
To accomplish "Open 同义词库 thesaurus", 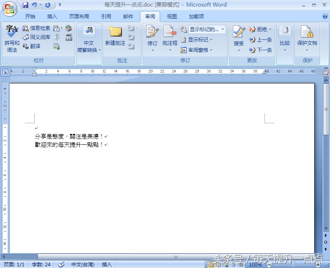I will click(x=36, y=37).
